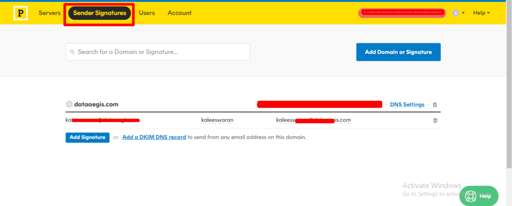Screen dimensions: 512x206
Task: Click the magnifier icon in search box
Action: coord(72,52)
